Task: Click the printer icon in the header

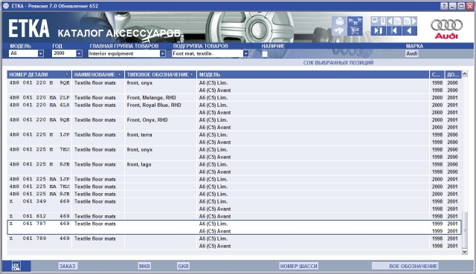Action: pos(339,22)
